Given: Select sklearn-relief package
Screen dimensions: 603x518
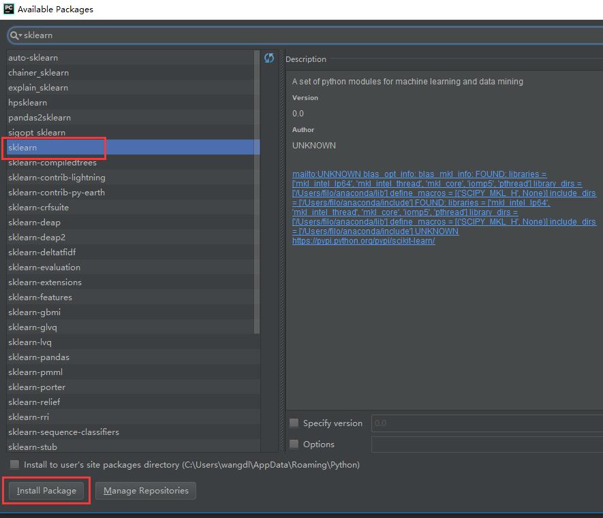Looking at the screenshot, I should [x=133, y=402].
